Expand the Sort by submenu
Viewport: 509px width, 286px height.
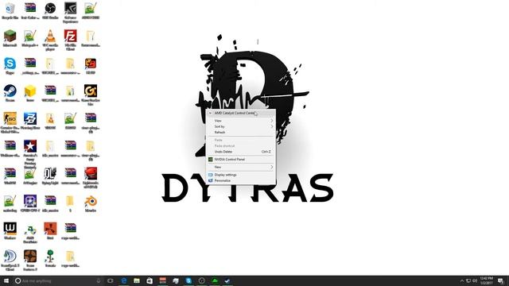241,126
